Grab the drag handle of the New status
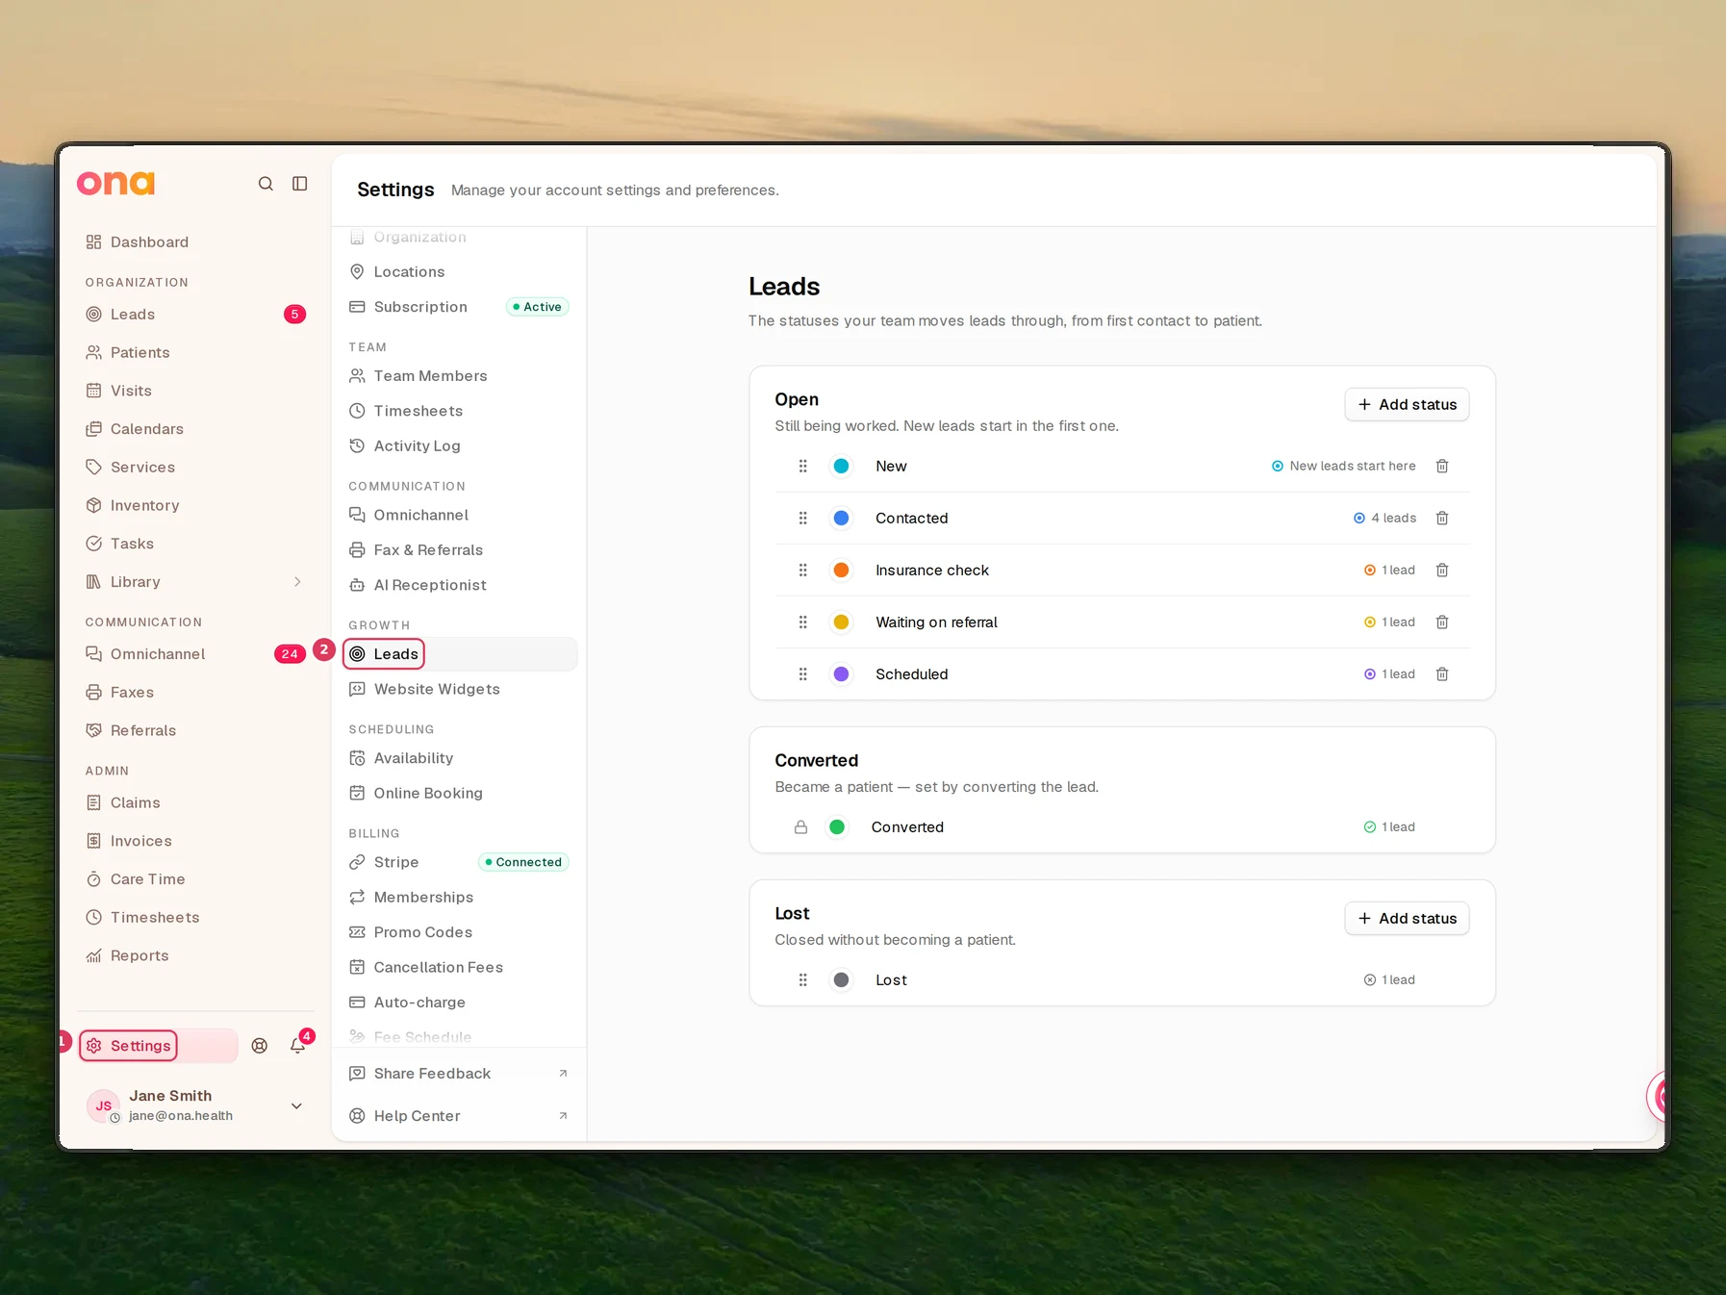This screenshot has width=1726, height=1295. coord(802,466)
